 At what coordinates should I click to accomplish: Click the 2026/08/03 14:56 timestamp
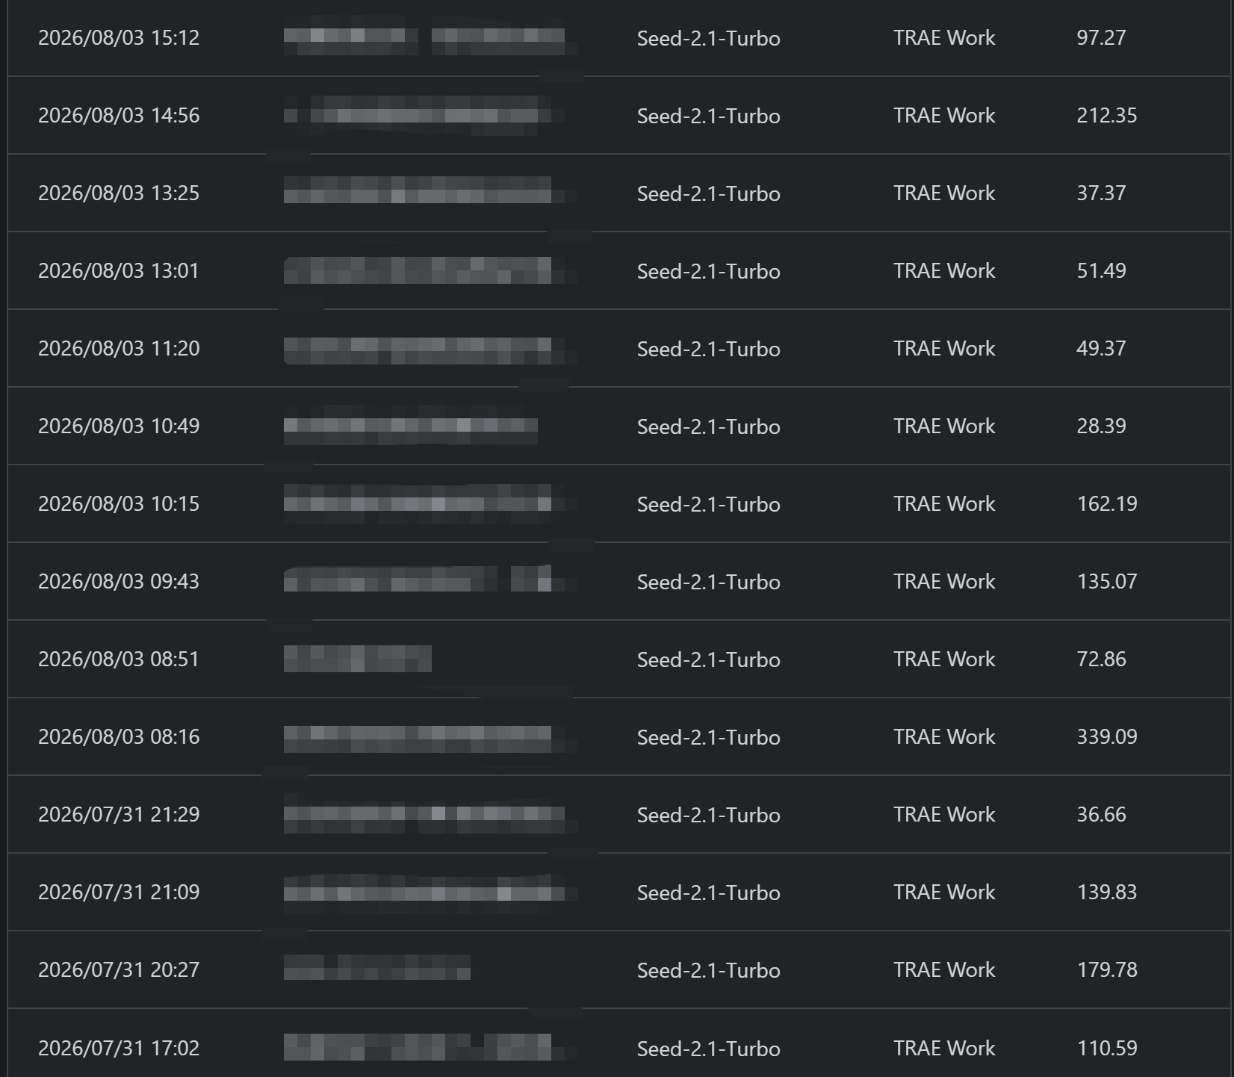119,116
